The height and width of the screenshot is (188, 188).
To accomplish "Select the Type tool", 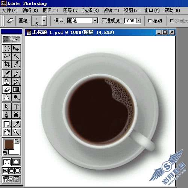I will (16, 107).
